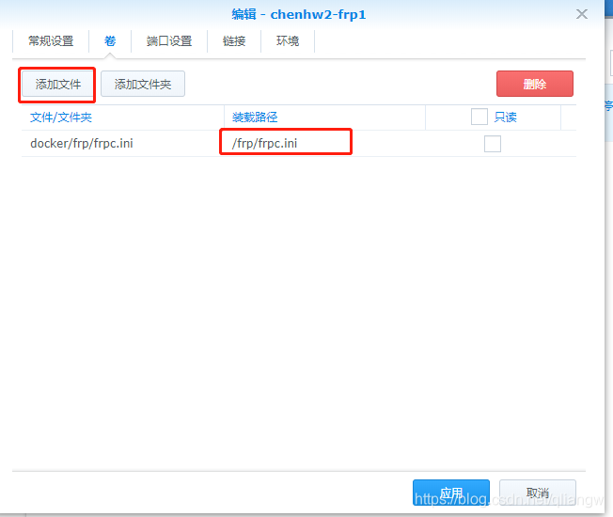The height and width of the screenshot is (517, 613).
Task: Sort by 装载路径 column header
Action: tap(255, 117)
